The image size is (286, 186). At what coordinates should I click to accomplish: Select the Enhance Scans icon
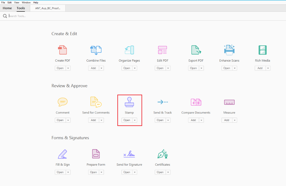[x=229, y=50]
